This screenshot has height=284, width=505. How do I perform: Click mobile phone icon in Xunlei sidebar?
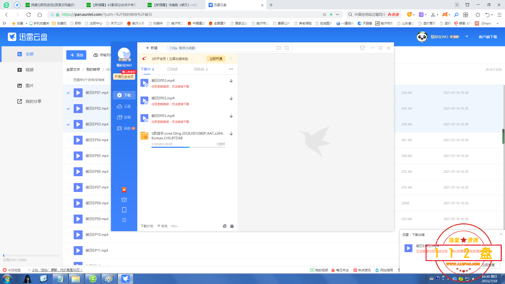coord(124,210)
